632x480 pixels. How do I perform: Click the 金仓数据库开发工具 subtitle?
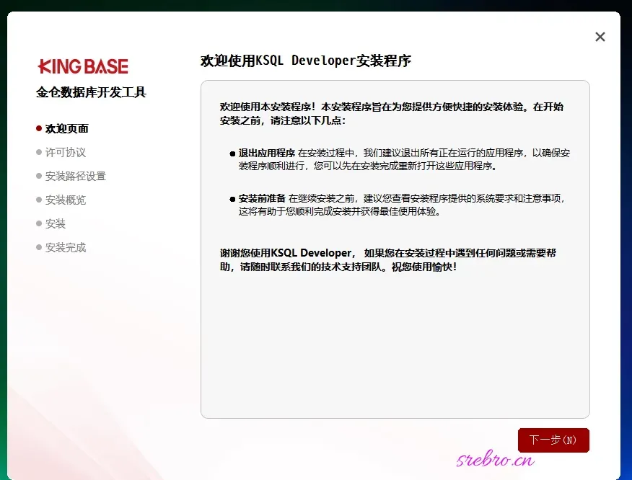pos(91,92)
